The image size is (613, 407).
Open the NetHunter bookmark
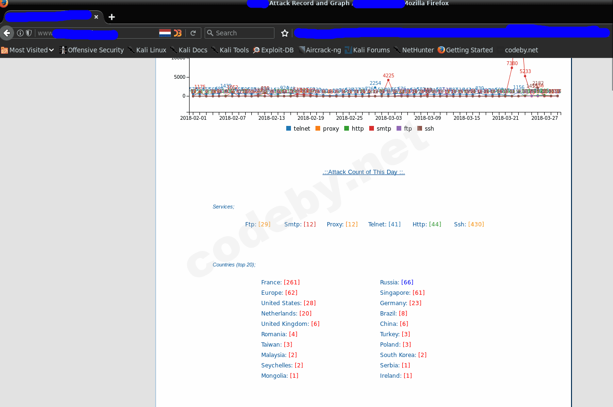(x=414, y=50)
